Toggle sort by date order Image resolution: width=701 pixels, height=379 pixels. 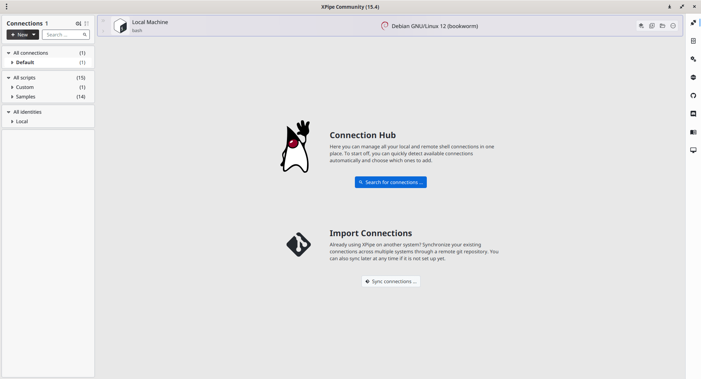click(78, 23)
